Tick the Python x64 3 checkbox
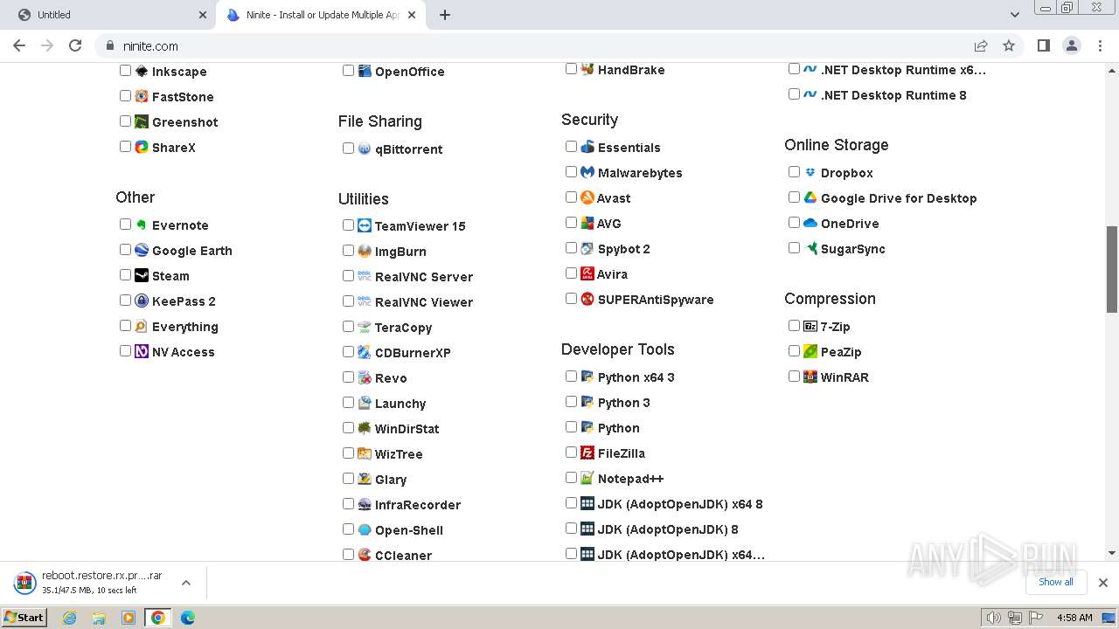Image resolution: width=1119 pixels, height=629 pixels. pyautogui.click(x=571, y=377)
